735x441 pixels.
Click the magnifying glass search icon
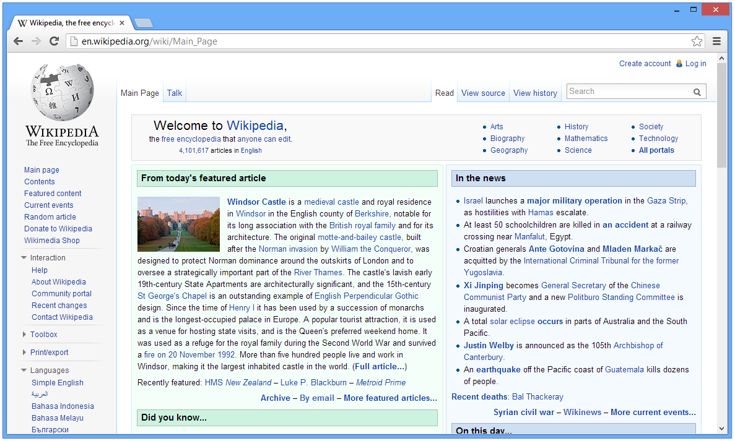697,92
